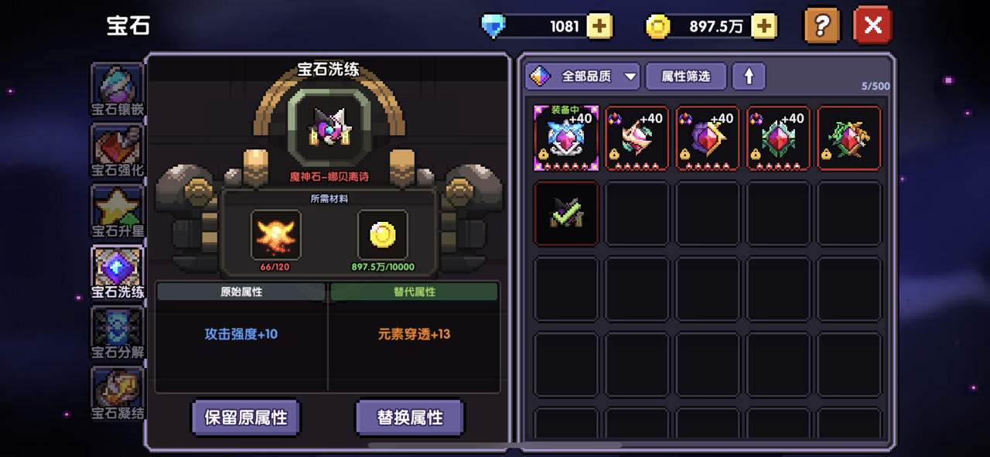Close the gem screen with red X
The width and height of the screenshot is (990, 457).
pyautogui.click(x=872, y=26)
